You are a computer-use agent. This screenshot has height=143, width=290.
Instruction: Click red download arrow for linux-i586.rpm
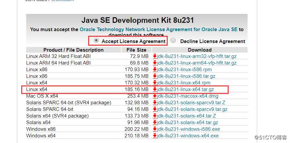pyautogui.click(x=155, y=70)
